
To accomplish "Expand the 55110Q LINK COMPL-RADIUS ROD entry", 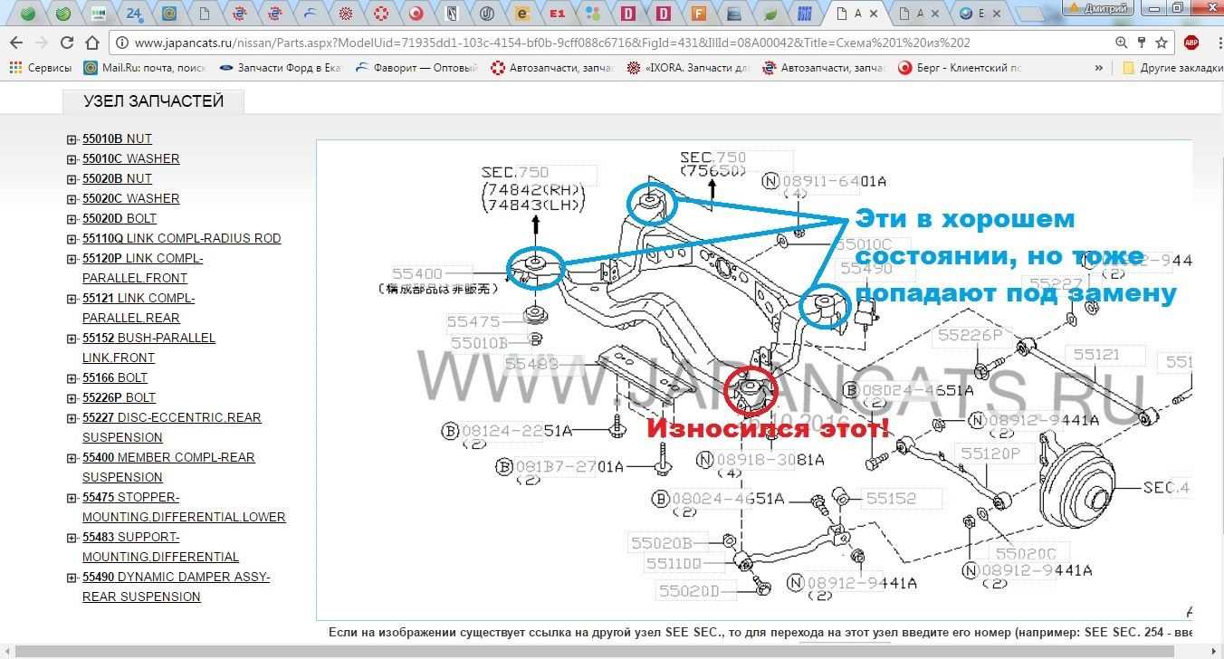I will coord(72,239).
